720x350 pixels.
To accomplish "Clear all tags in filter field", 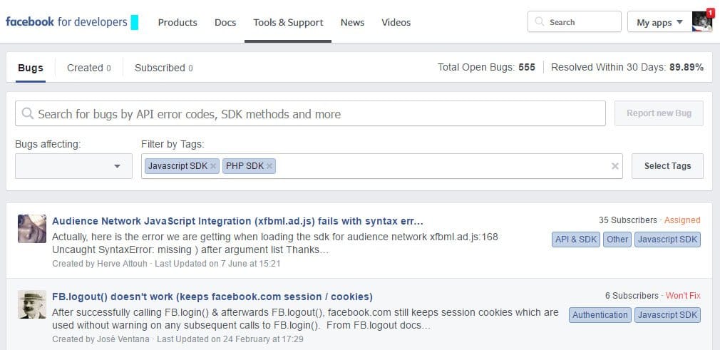I will tap(615, 166).
